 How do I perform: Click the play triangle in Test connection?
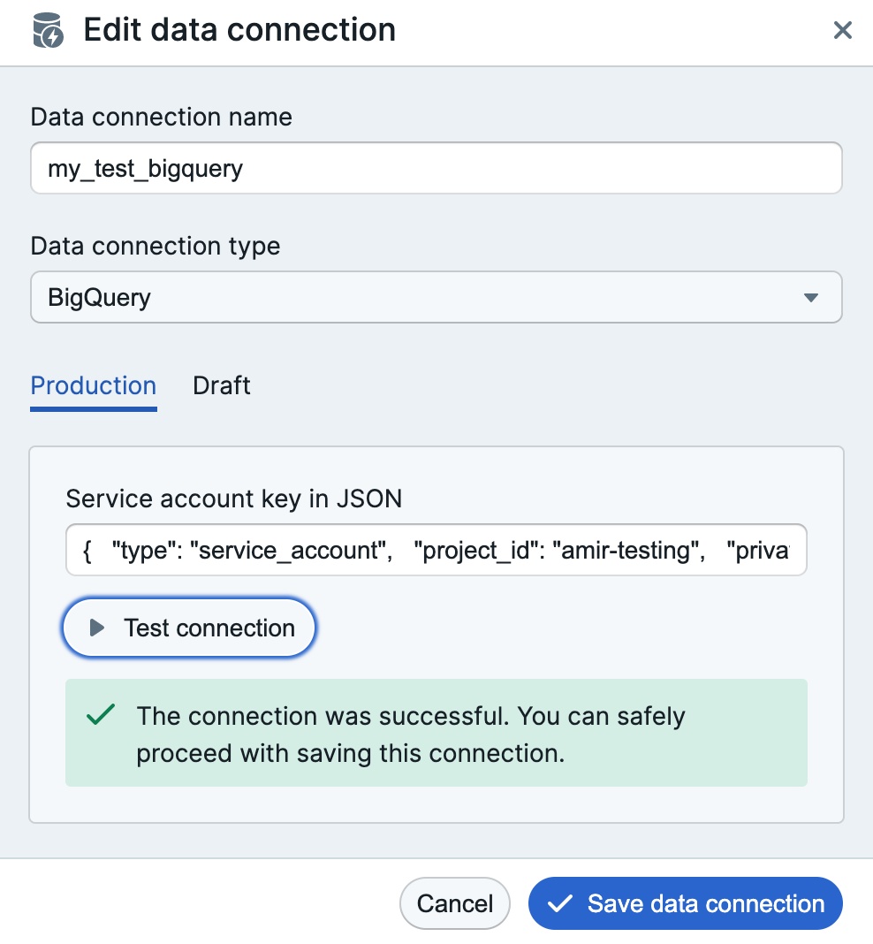(97, 628)
